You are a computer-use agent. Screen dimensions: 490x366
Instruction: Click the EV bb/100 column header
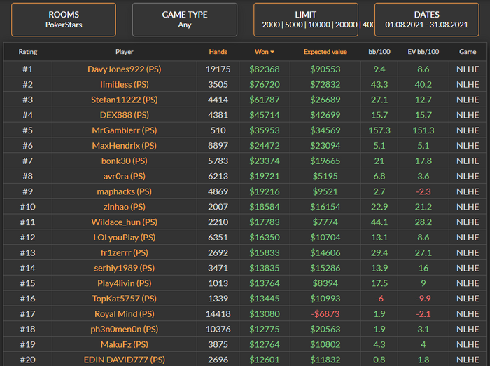pyautogui.click(x=423, y=52)
